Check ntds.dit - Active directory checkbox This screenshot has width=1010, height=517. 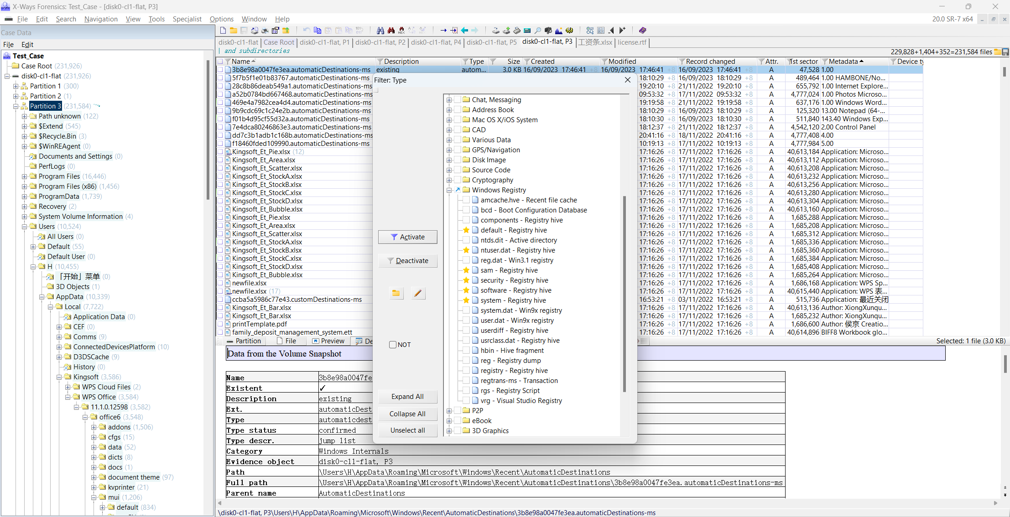point(466,240)
